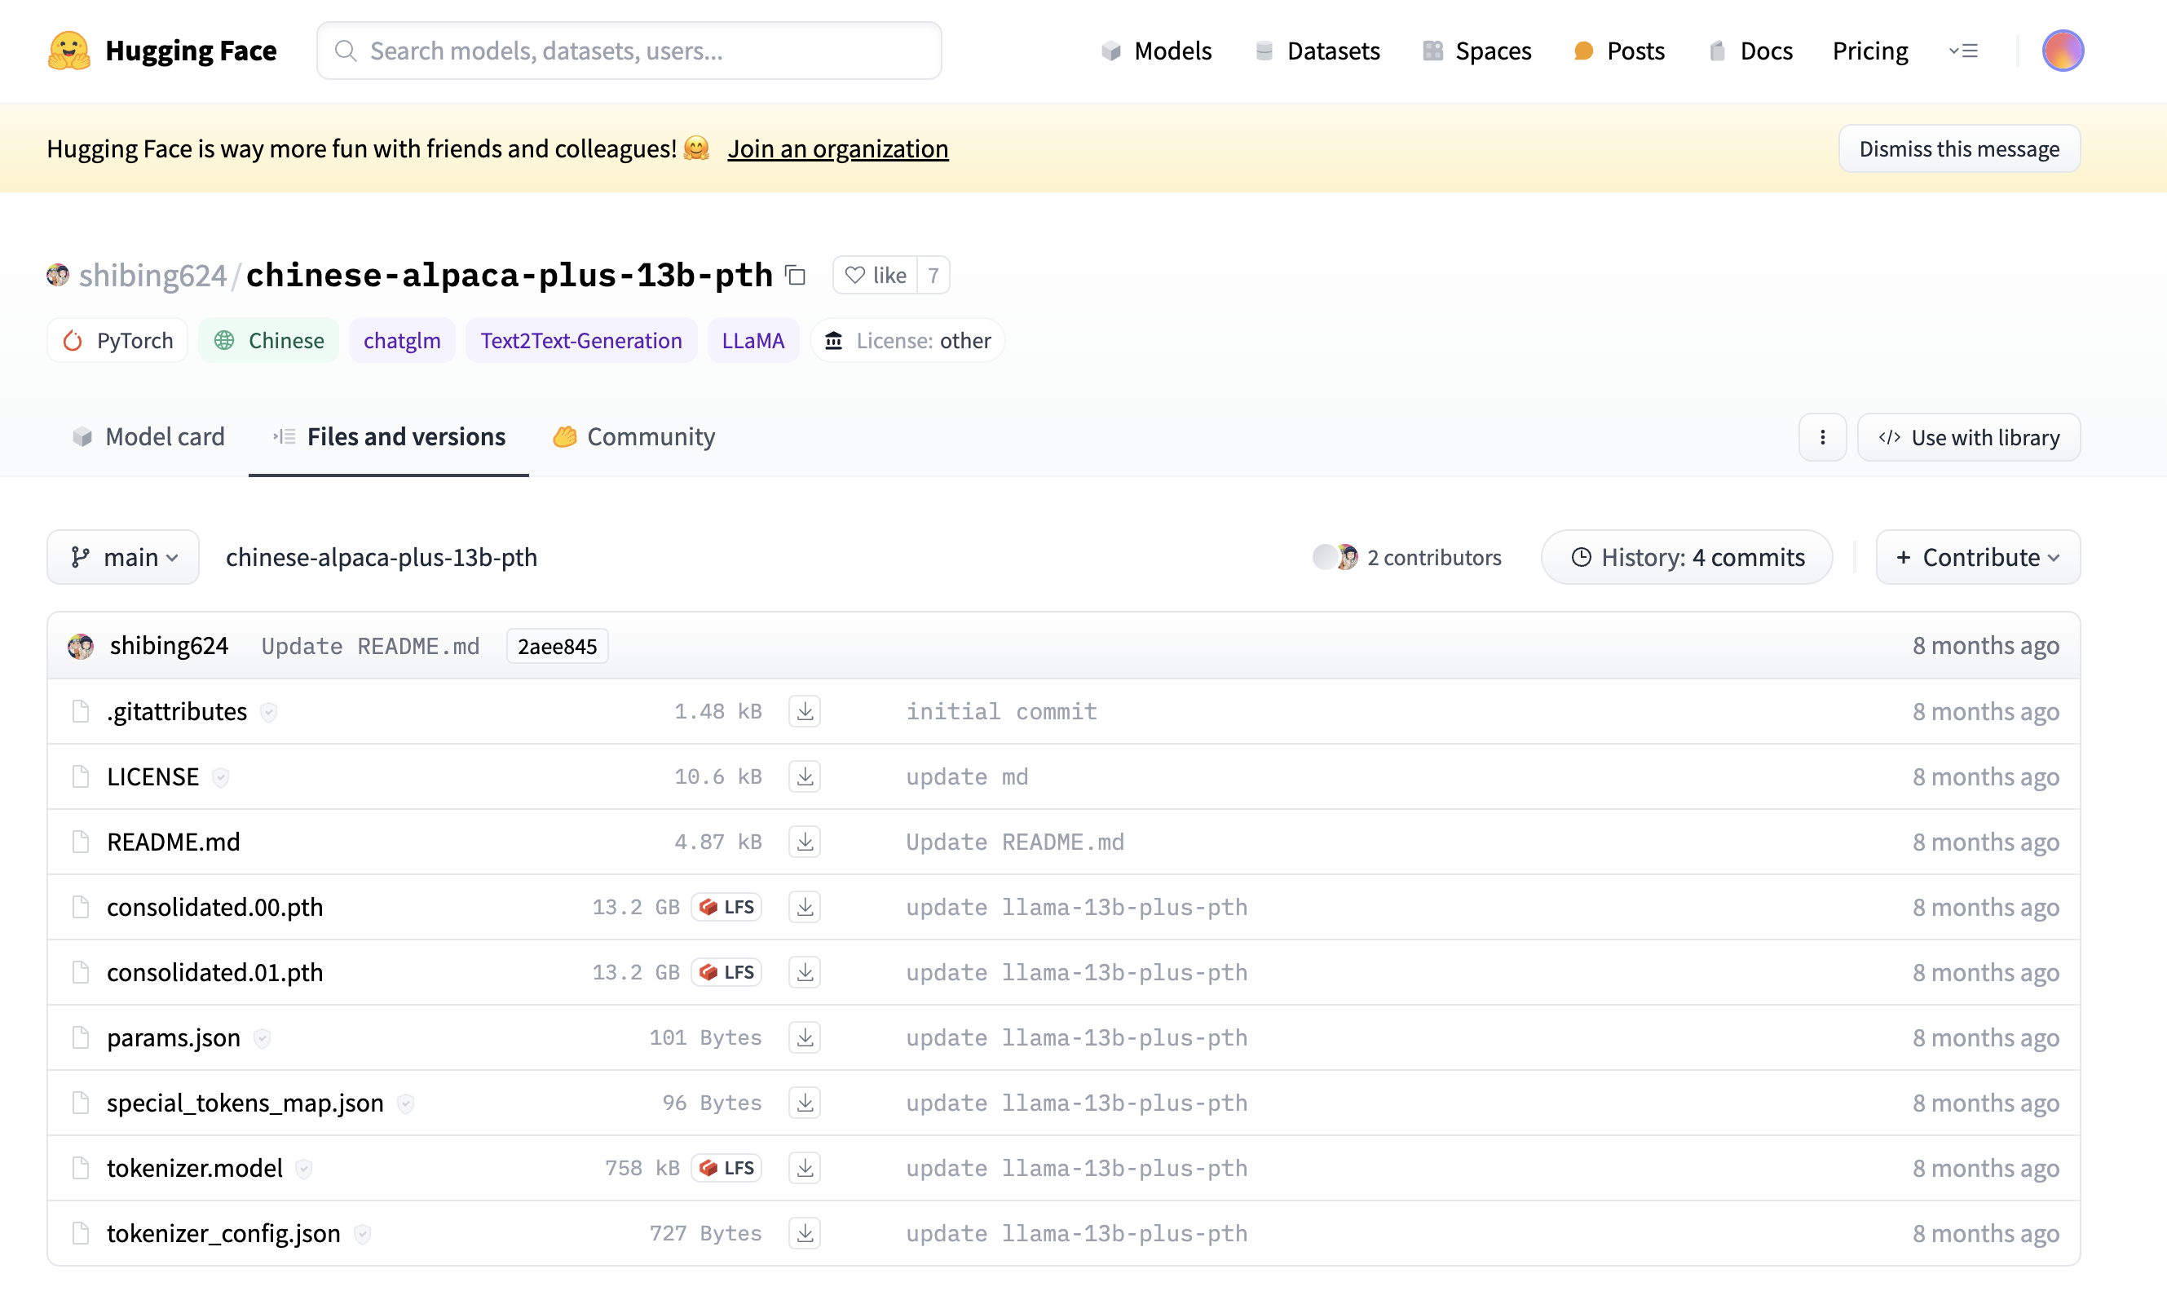
Task: Click the contributors avatars
Action: point(1335,557)
